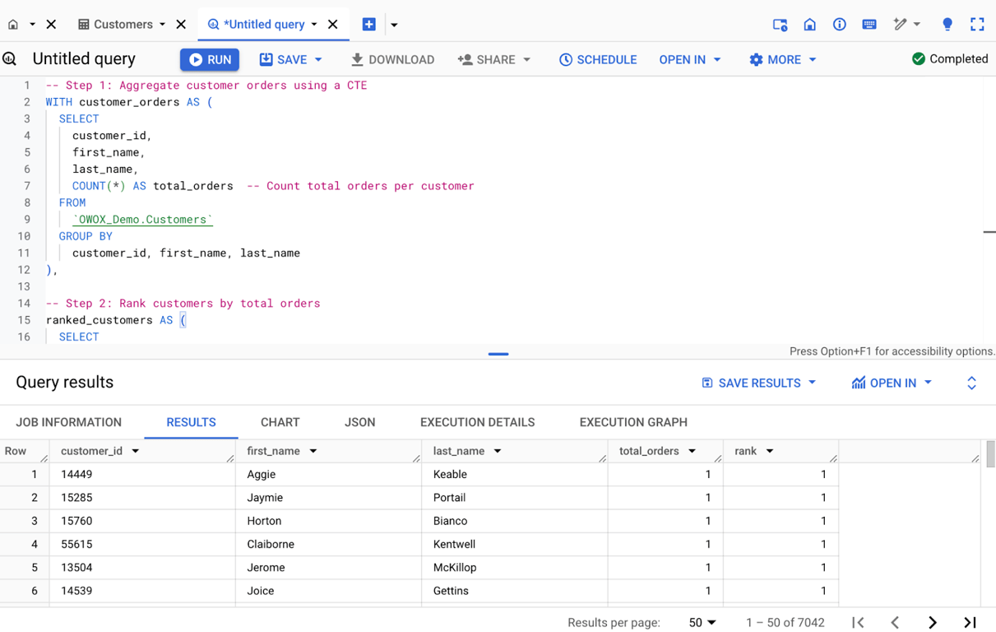The image size is (996, 632).
Task: Open Untitled query tab dropdown arrow
Action: [x=314, y=25]
